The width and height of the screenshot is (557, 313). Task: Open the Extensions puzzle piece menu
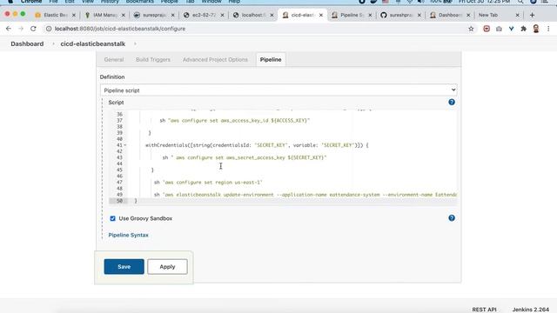524,29
